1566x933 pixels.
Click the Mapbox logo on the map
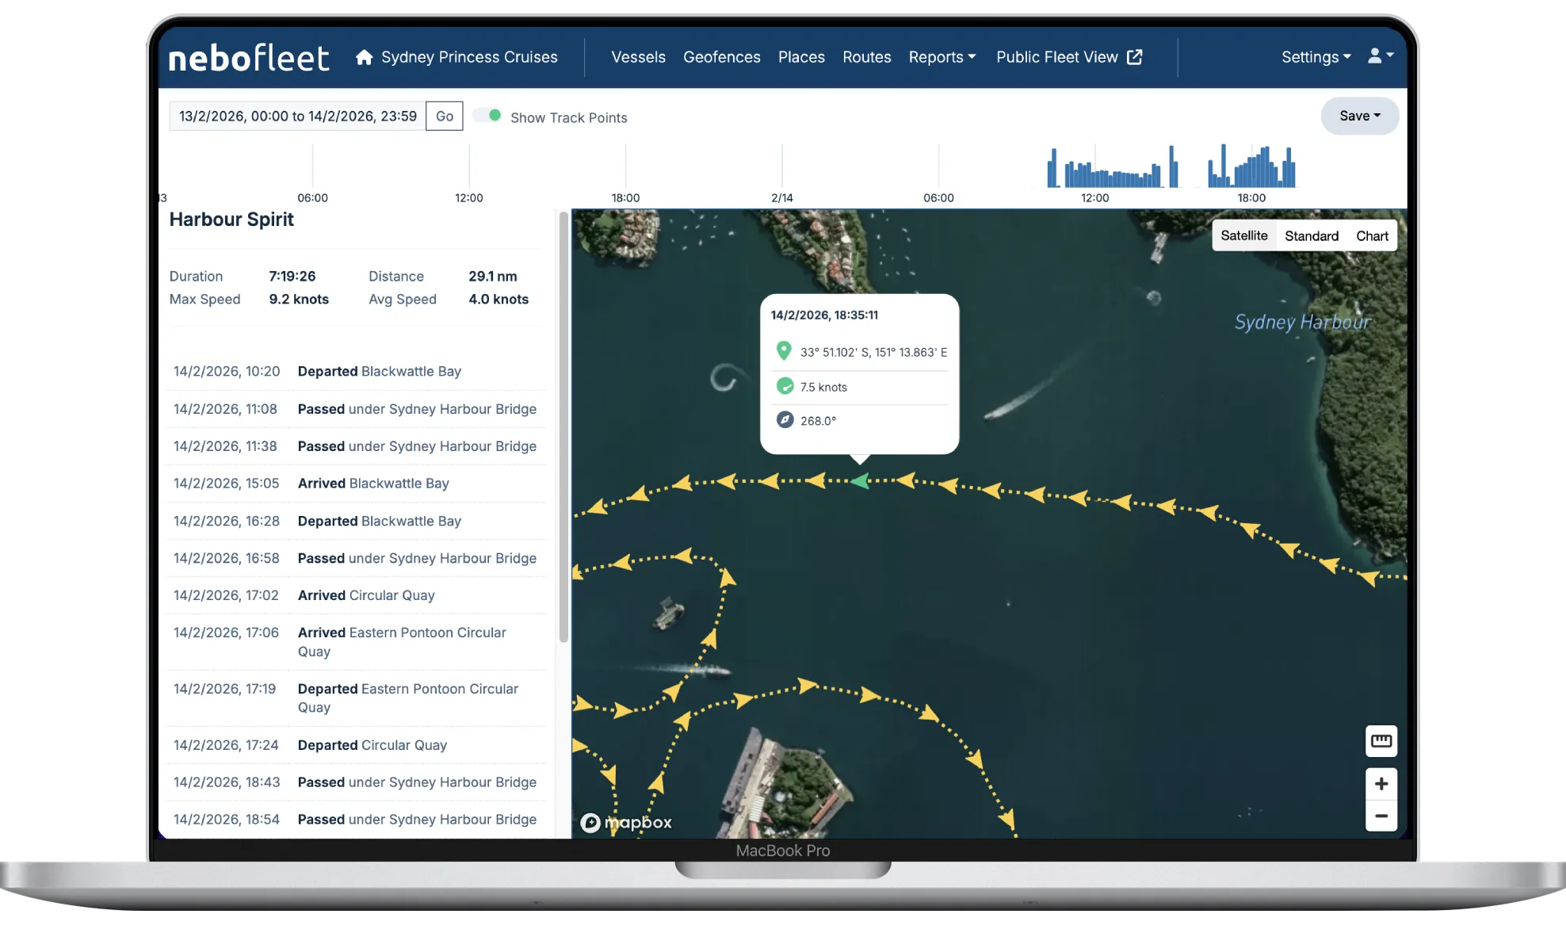coord(626,822)
